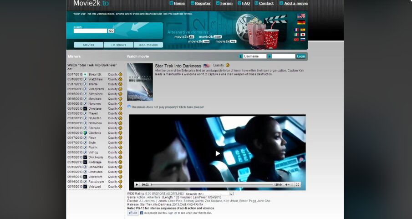Open the Faststream mirror
The width and height of the screenshot is (412, 219).
coord(96,182)
